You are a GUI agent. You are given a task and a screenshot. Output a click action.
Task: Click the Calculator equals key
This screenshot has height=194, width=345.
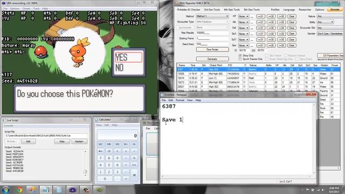134,175
